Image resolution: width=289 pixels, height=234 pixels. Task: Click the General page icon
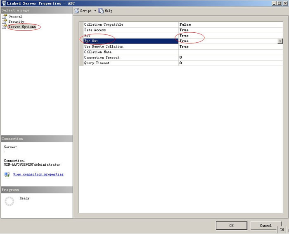(x=5, y=16)
